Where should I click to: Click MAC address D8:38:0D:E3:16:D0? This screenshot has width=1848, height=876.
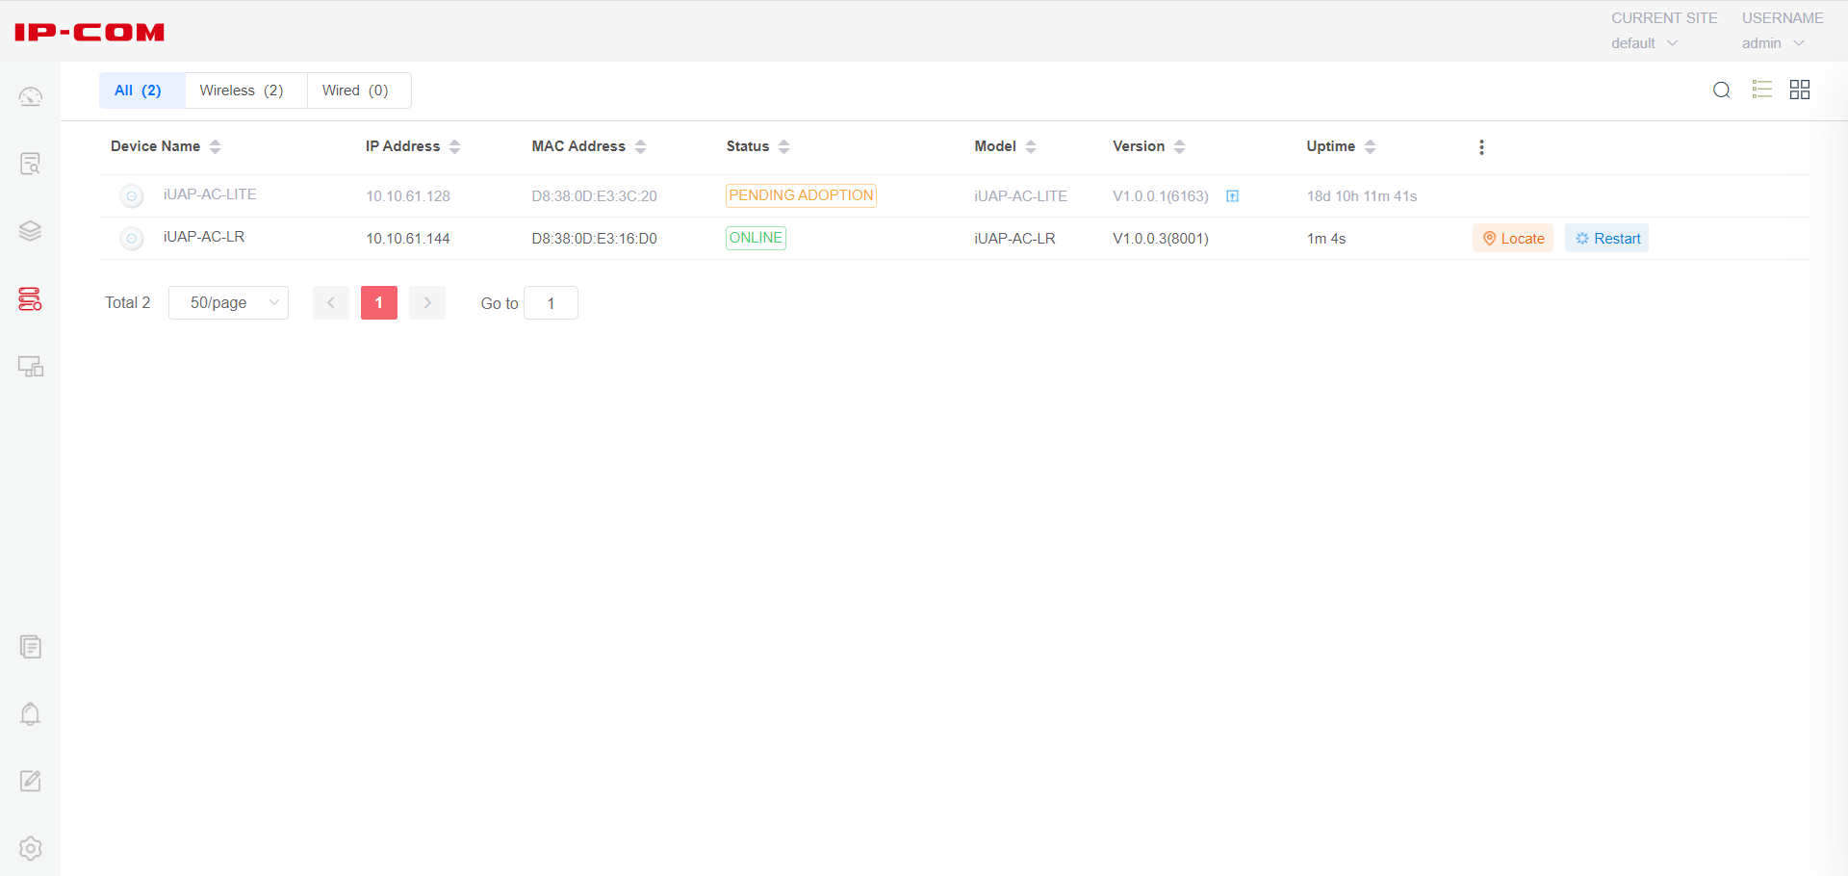[x=594, y=239]
